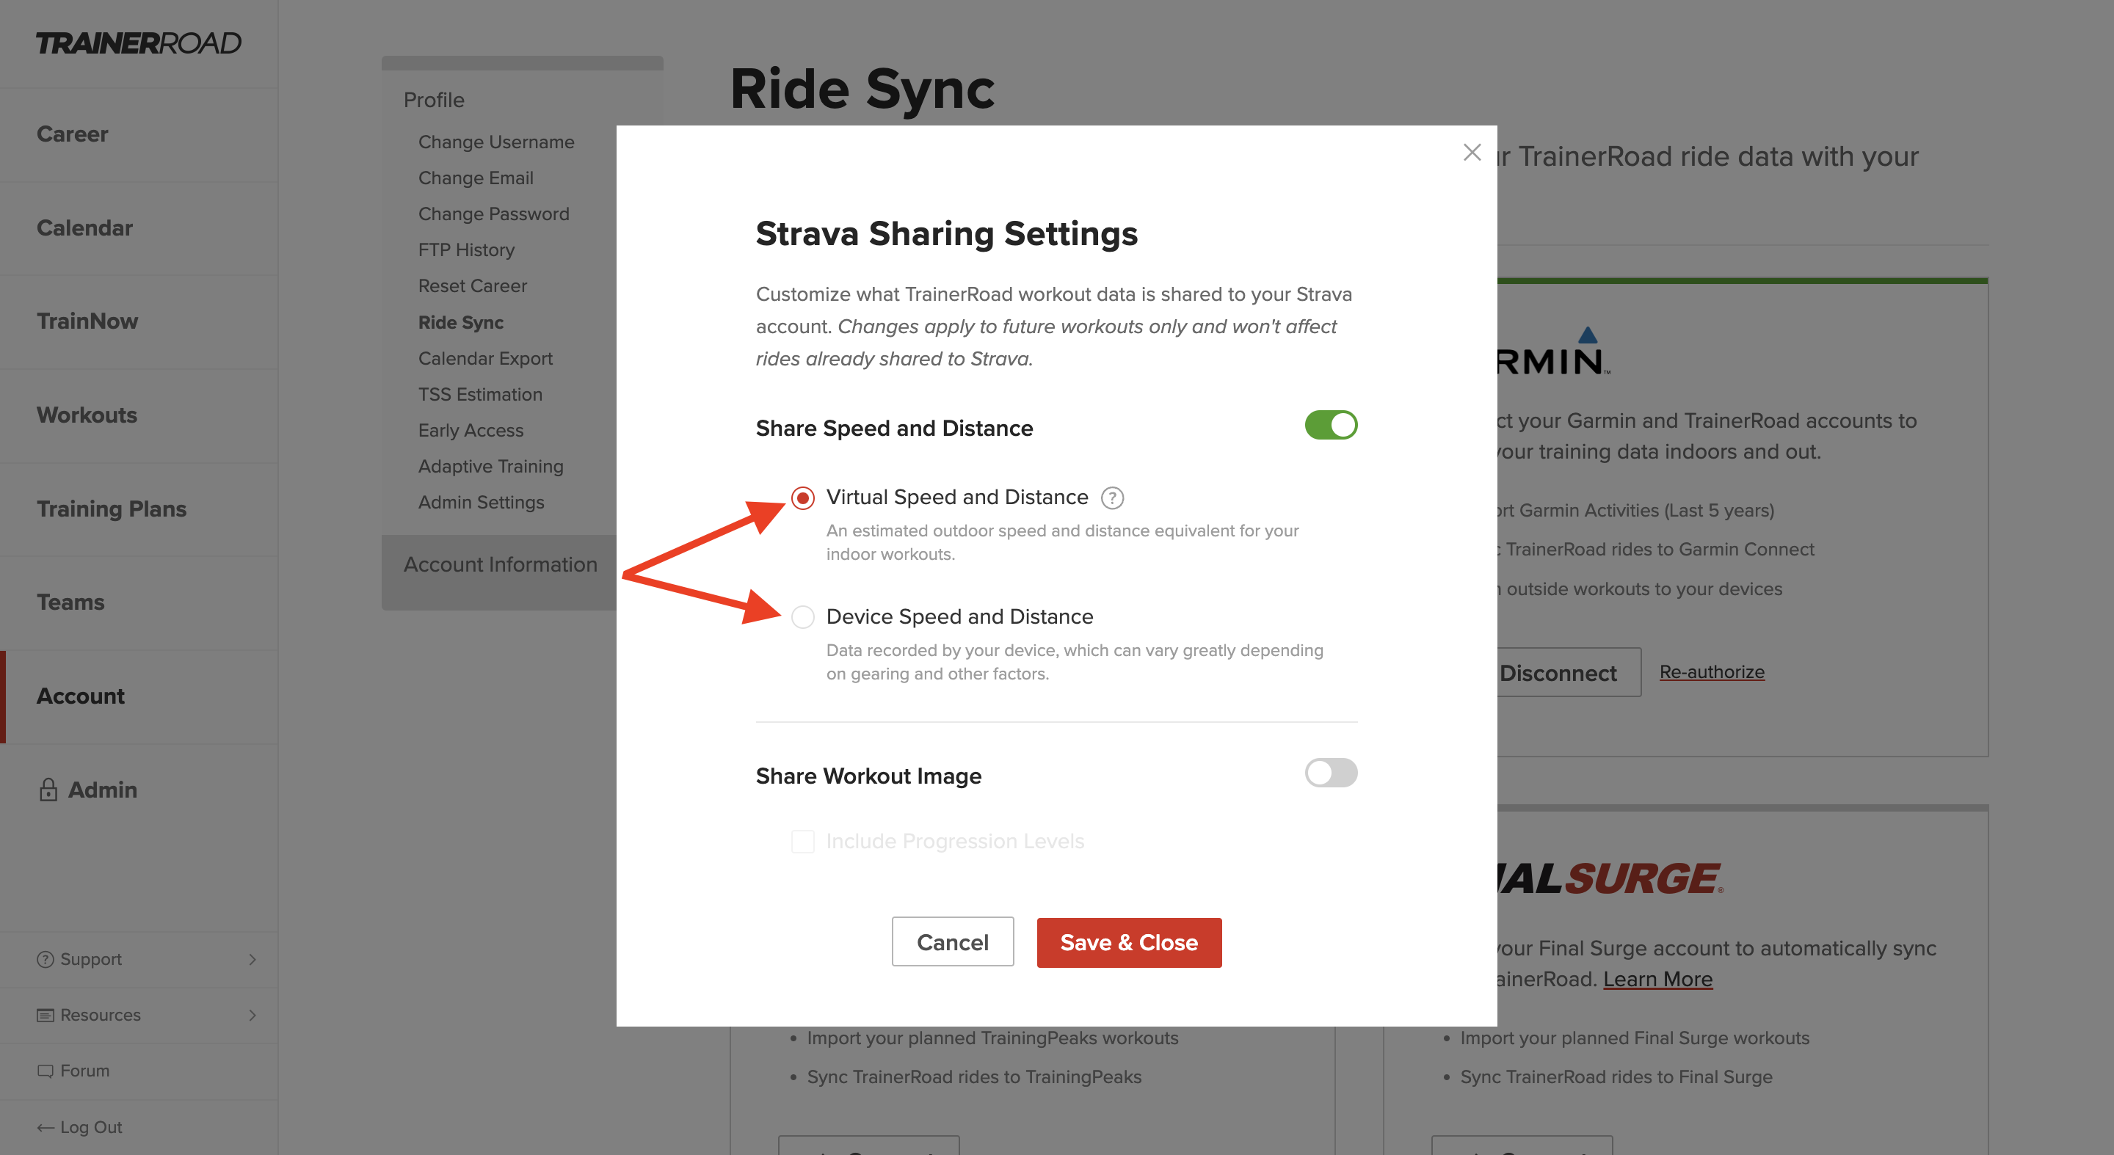Select Change Password in the Profile menu

[x=493, y=214]
